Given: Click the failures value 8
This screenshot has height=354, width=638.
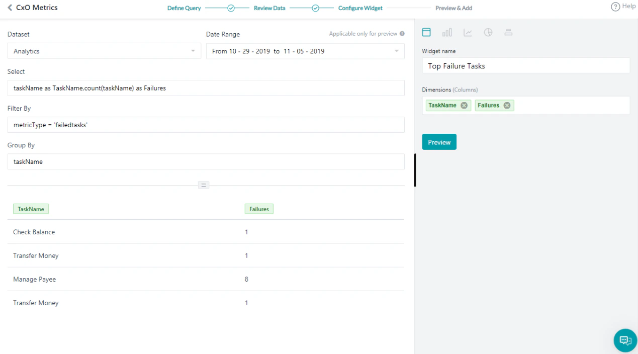Looking at the screenshot, I should (x=246, y=279).
